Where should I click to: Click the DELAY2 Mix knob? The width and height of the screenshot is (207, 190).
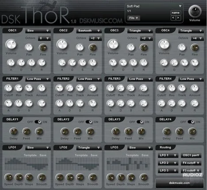tap(90, 131)
